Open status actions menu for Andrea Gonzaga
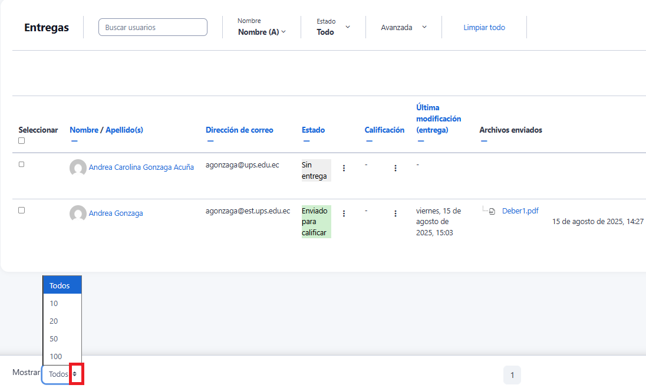This screenshot has width=646, height=388. 344,213
